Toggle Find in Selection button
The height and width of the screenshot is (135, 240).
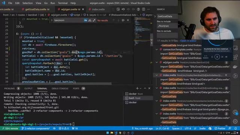click(123, 20)
